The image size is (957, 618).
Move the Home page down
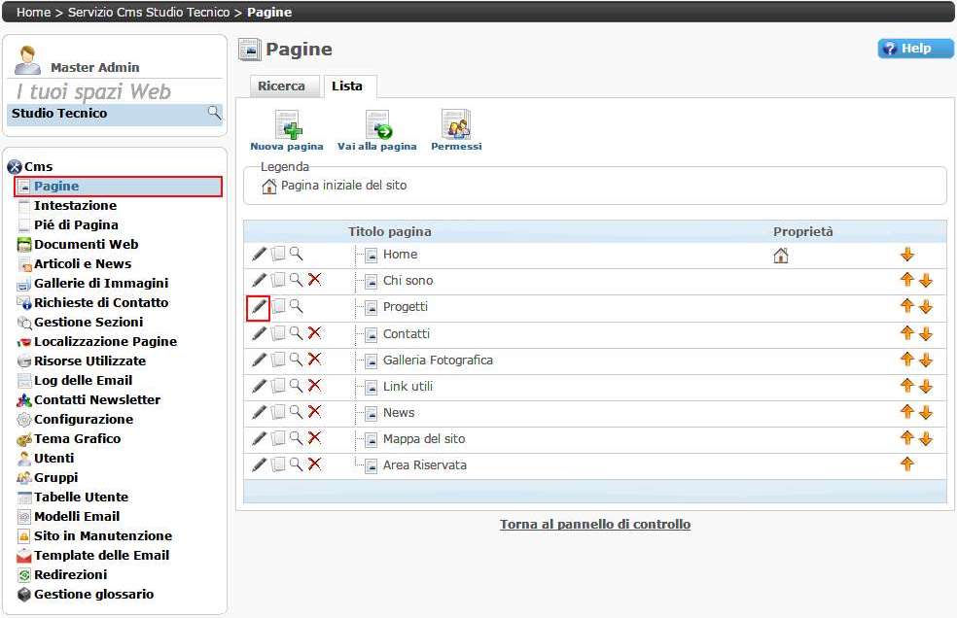(907, 255)
